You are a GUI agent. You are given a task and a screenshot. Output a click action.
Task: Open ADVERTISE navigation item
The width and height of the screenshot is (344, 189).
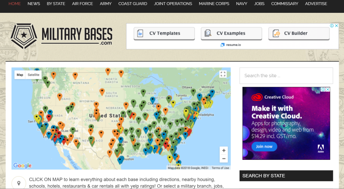point(316,4)
